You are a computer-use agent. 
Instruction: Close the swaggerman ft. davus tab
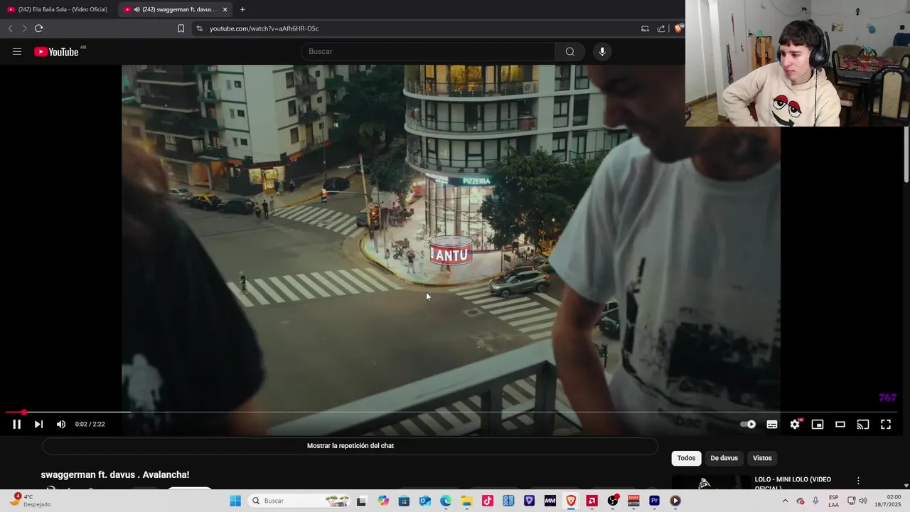[x=225, y=9]
